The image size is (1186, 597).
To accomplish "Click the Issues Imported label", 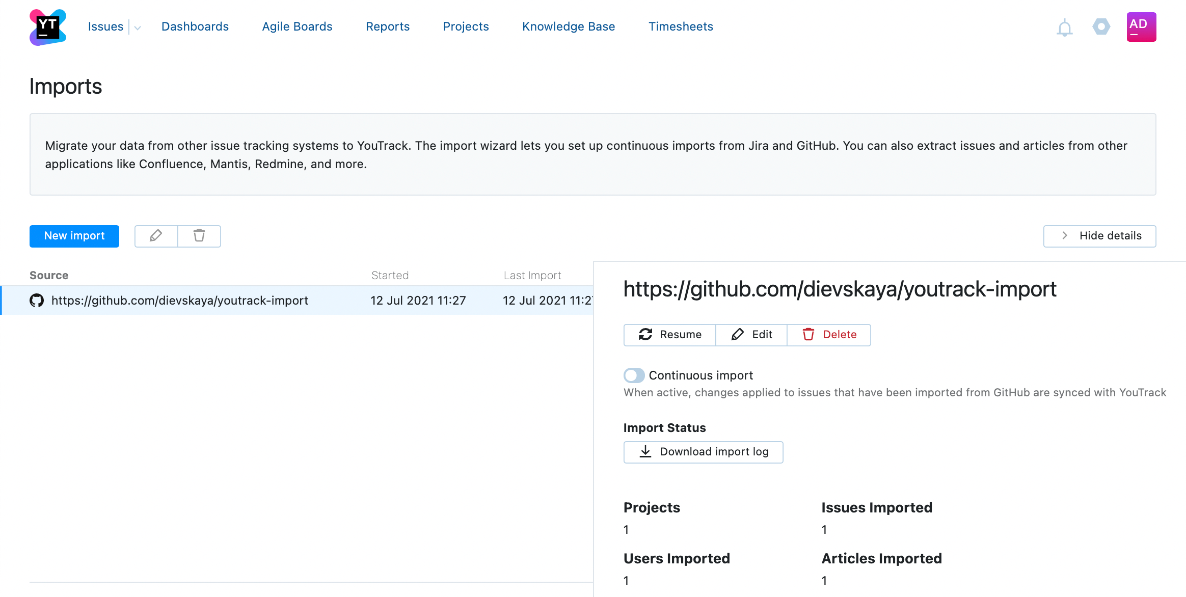I will click(x=877, y=508).
